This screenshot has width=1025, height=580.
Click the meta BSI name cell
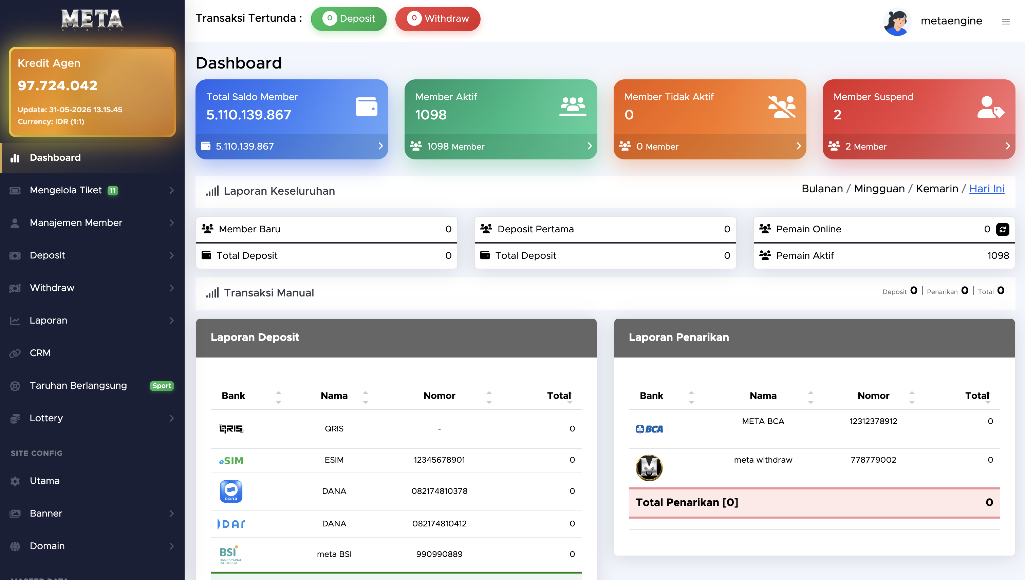tap(334, 555)
